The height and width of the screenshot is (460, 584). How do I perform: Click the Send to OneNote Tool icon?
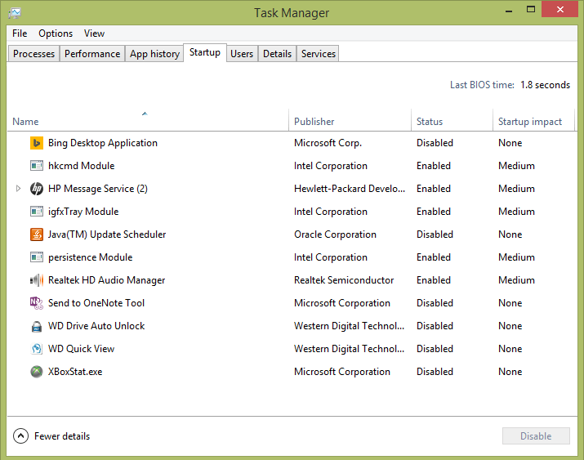(x=37, y=303)
